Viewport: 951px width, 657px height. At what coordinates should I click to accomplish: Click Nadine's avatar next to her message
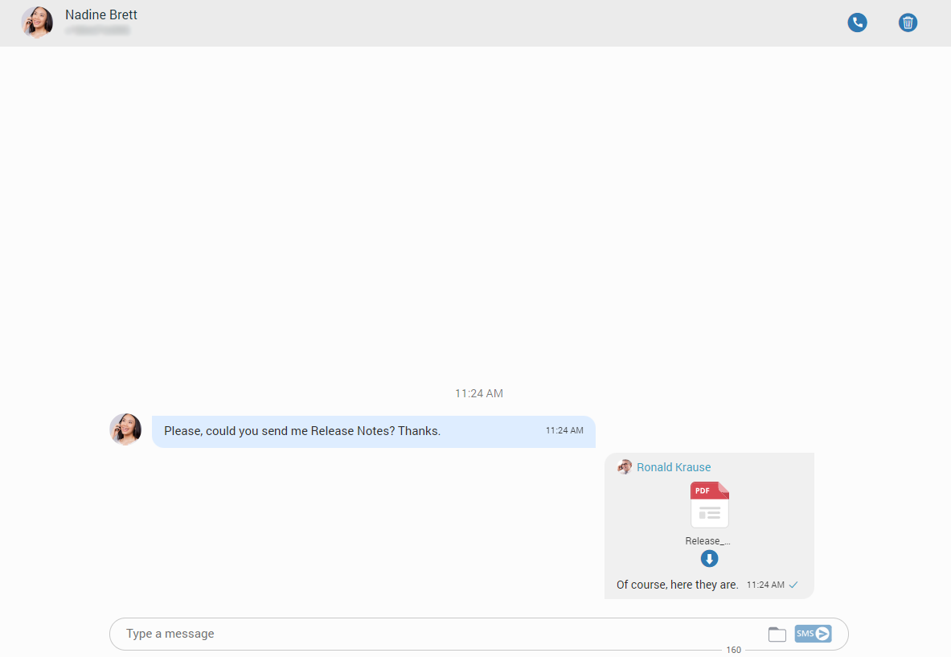click(x=125, y=429)
